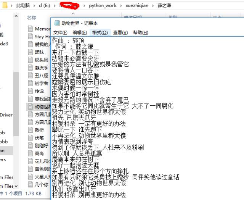
Task: Expand the chevron after xuezhiqian in address bar
Action: click(153, 6)
